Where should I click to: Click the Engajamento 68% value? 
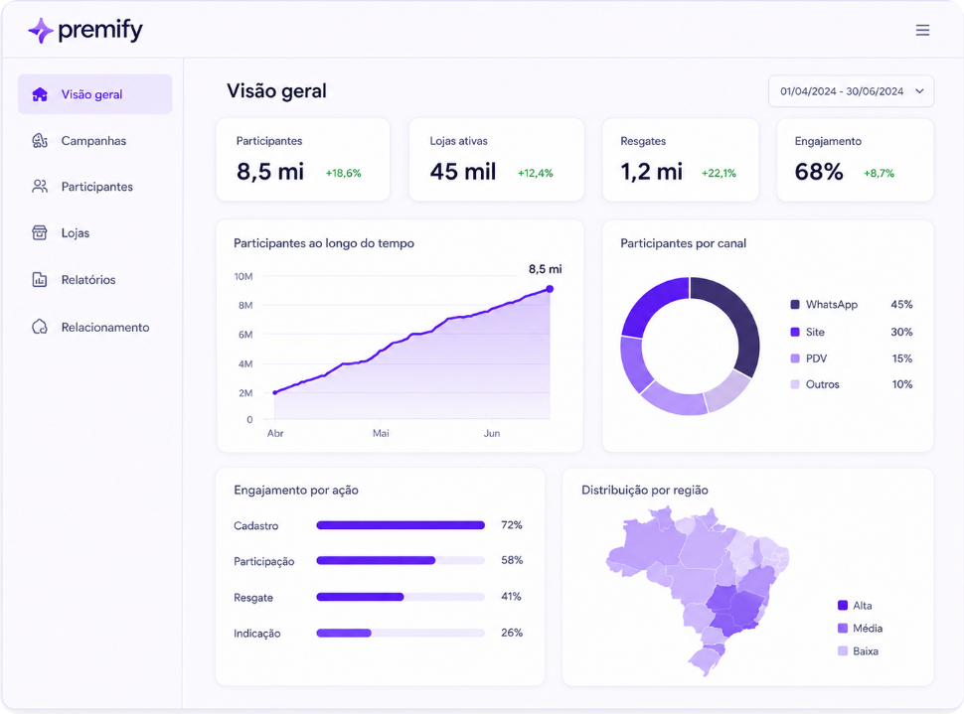(819, 172)
